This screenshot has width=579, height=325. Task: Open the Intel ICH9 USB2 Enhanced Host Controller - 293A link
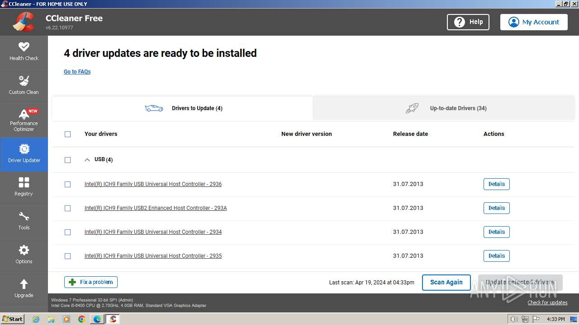156,208
